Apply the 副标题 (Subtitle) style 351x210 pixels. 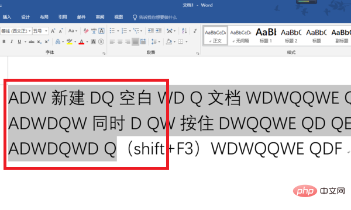point(341,36)
